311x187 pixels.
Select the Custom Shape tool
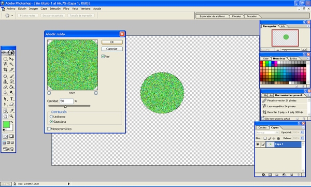click(x=11, y=104)
